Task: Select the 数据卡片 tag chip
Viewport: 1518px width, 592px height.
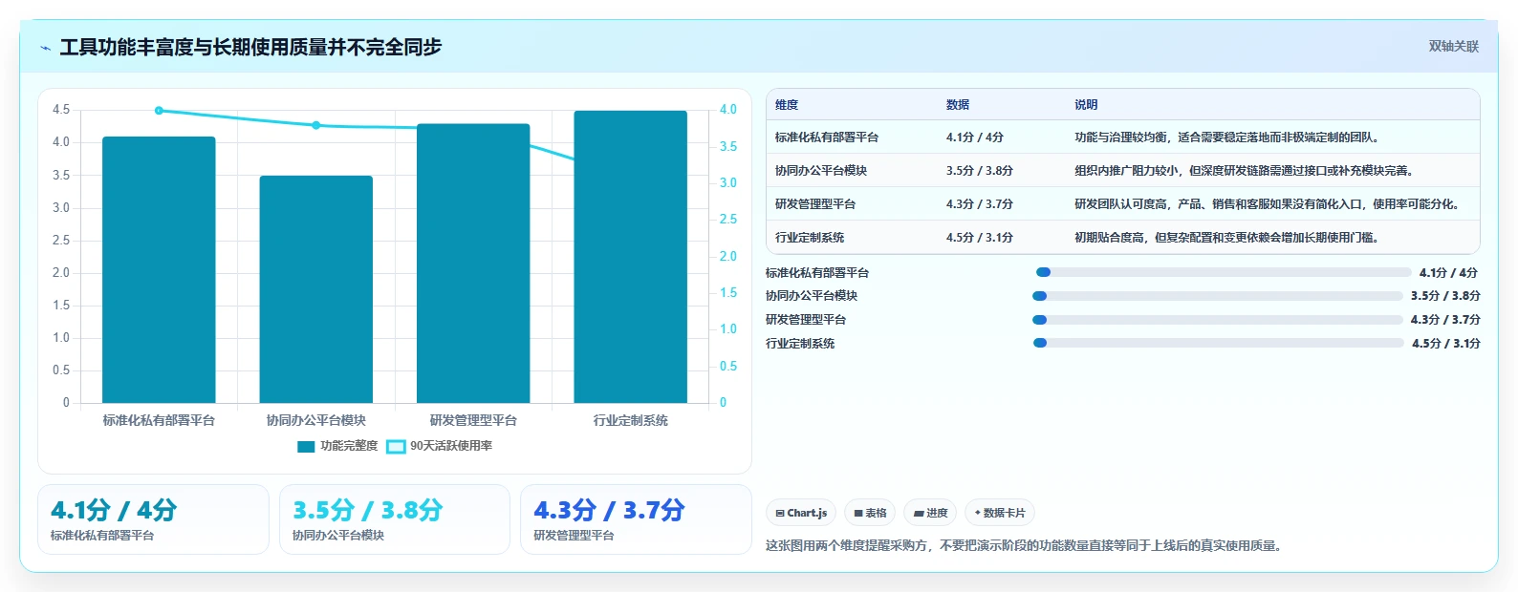Action: (1000, 513)
